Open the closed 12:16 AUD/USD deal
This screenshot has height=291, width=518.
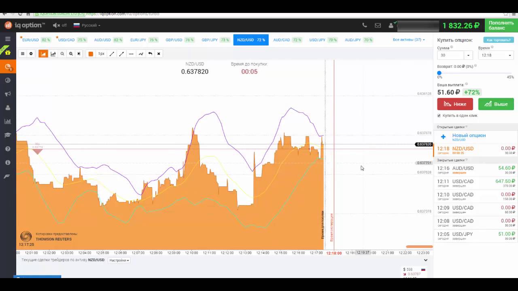coord(476,170)
